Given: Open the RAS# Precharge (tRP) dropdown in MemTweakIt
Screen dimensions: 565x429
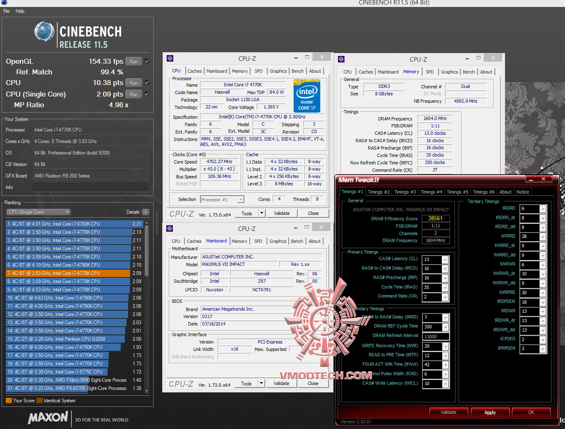Looking at the screenshot, I should (x=445, y=278).
